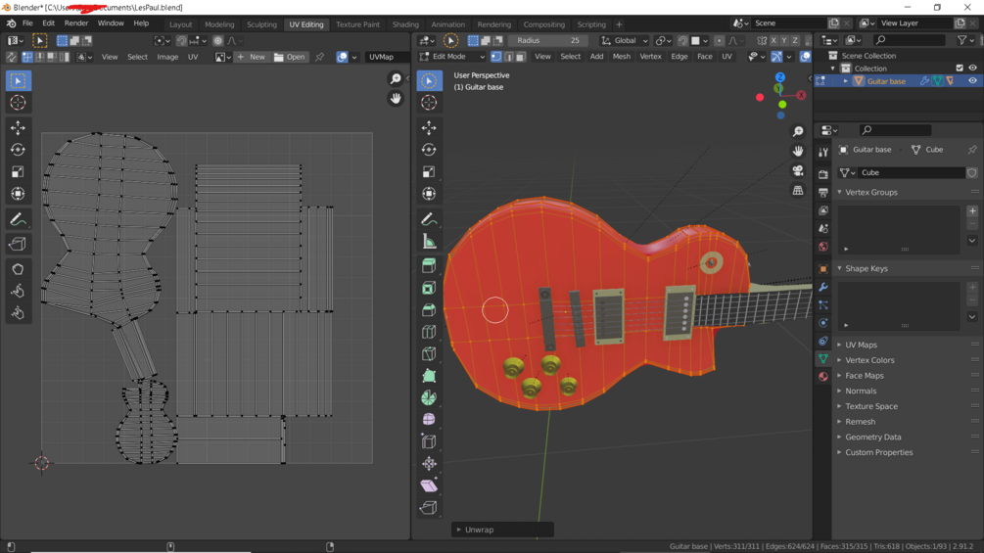Toggle X mirror symmetry option

[773, 40]
